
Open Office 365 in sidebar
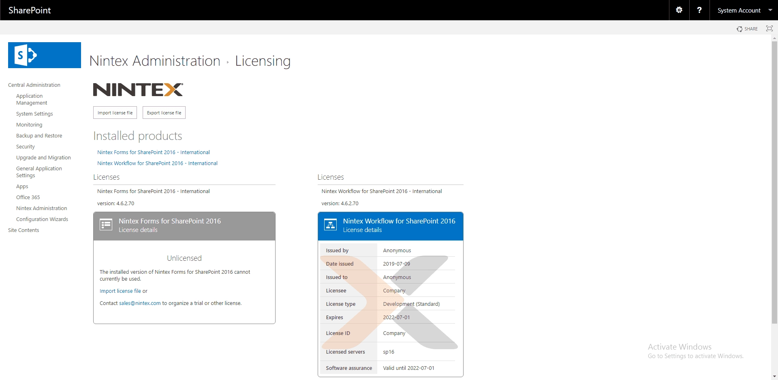click(x=28, y=197)
